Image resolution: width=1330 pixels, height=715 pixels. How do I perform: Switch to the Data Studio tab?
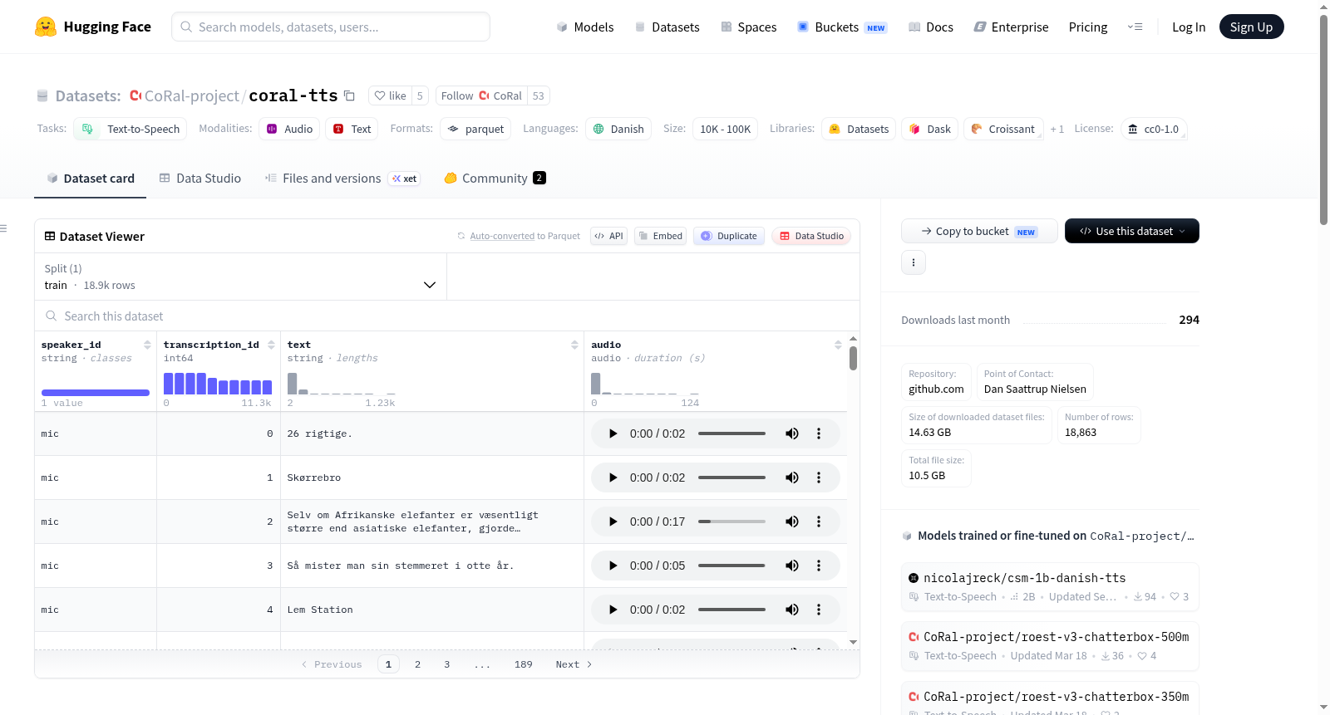coord(200,178)
